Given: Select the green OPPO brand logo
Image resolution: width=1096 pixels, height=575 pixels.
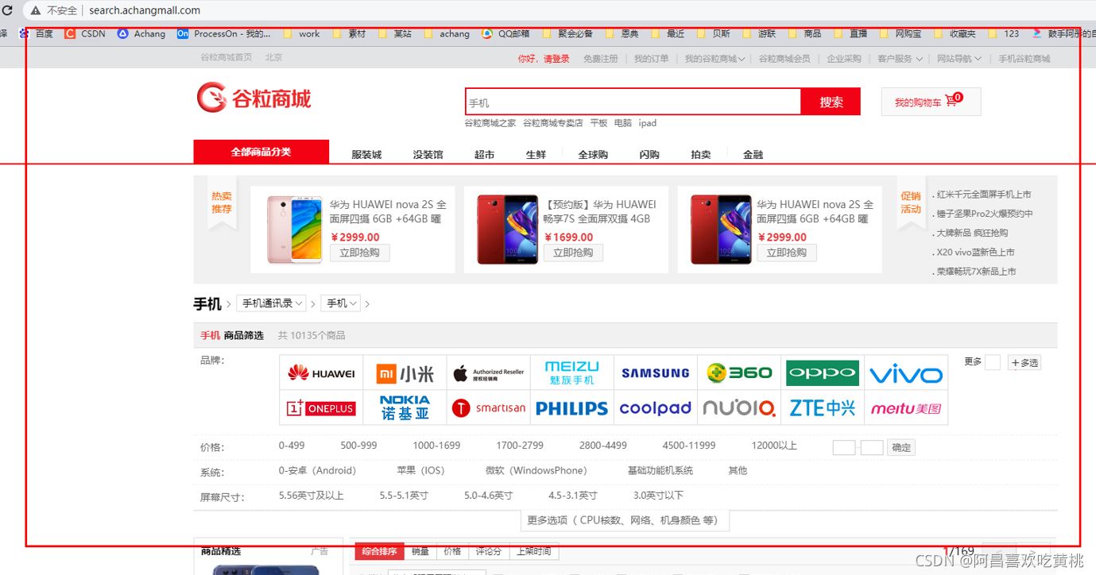Looking at the screenshot, I should point(823,372).
